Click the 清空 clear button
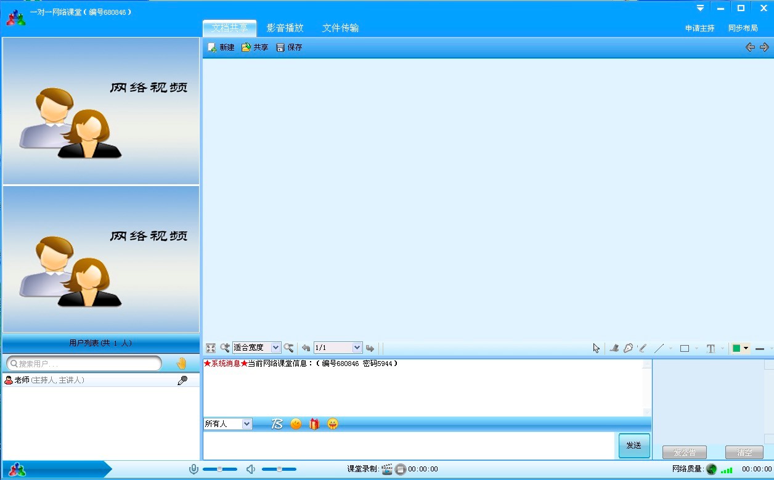 tap(744, 452)
